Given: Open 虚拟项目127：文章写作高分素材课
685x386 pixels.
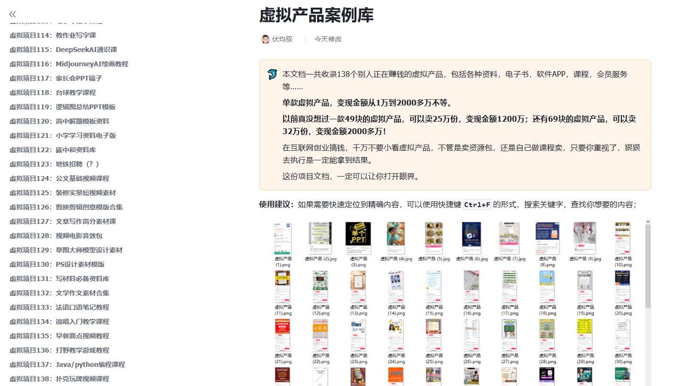Looking at the screenshot, I should (63, 221).
